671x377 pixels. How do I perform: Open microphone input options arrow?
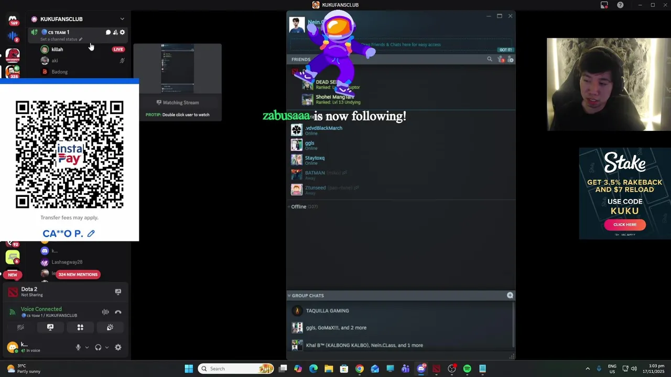87,347
